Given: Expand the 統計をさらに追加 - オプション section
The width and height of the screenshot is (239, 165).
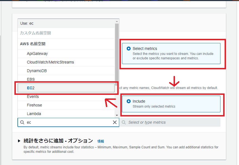Looking at the screenshot, I should [19, 141].
